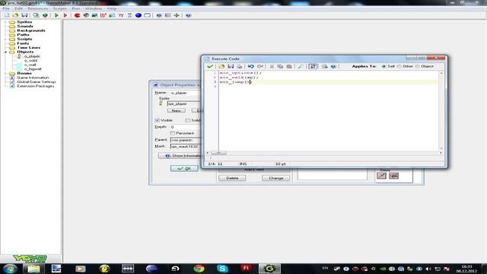The height and width of the screenshot is (274, 487).
Task: Click the Create path toolbar icon
Action: [103, 15]
